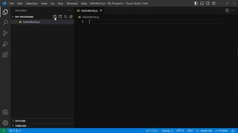The image size is (238, 133).
Task: Split the editor to the right
Action: [x=227, y=10]
